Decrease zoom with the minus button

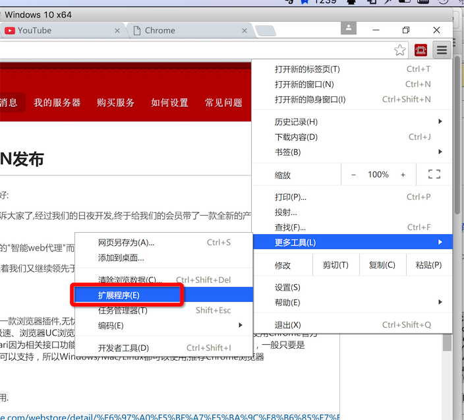point(353,175)
